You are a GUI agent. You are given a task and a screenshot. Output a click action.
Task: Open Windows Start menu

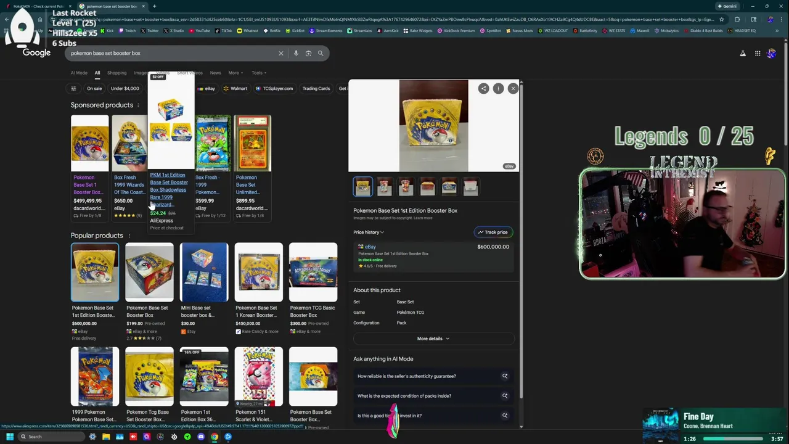pyautogui.click(x=10, y=437)
